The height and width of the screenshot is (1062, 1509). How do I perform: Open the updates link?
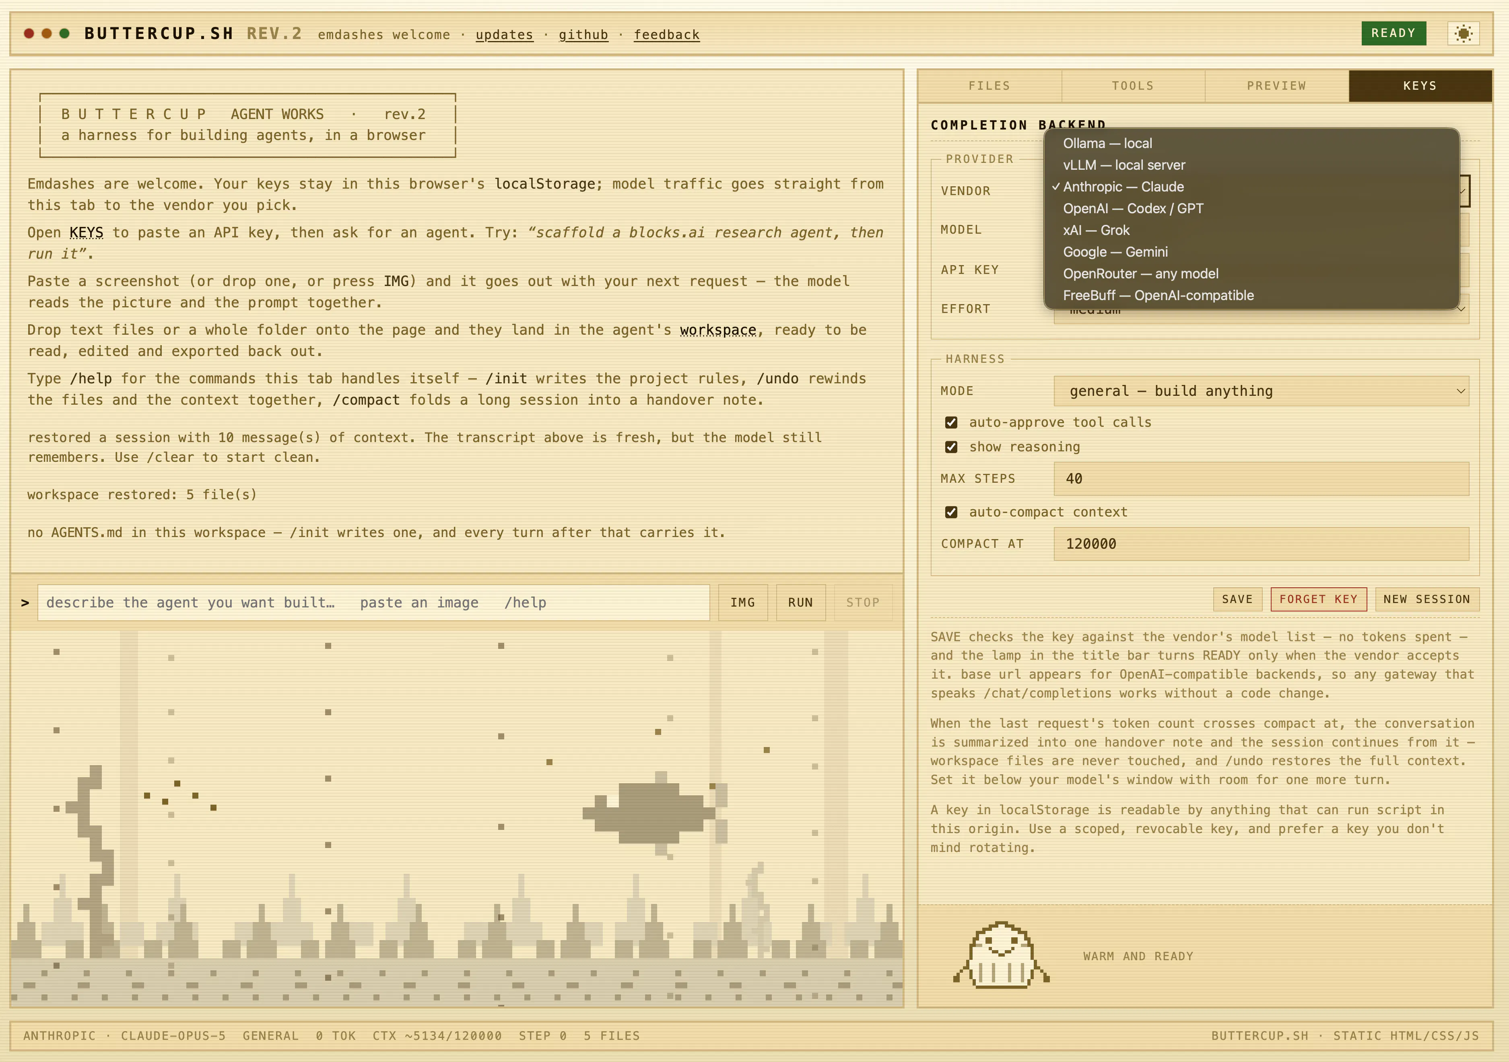504,35
